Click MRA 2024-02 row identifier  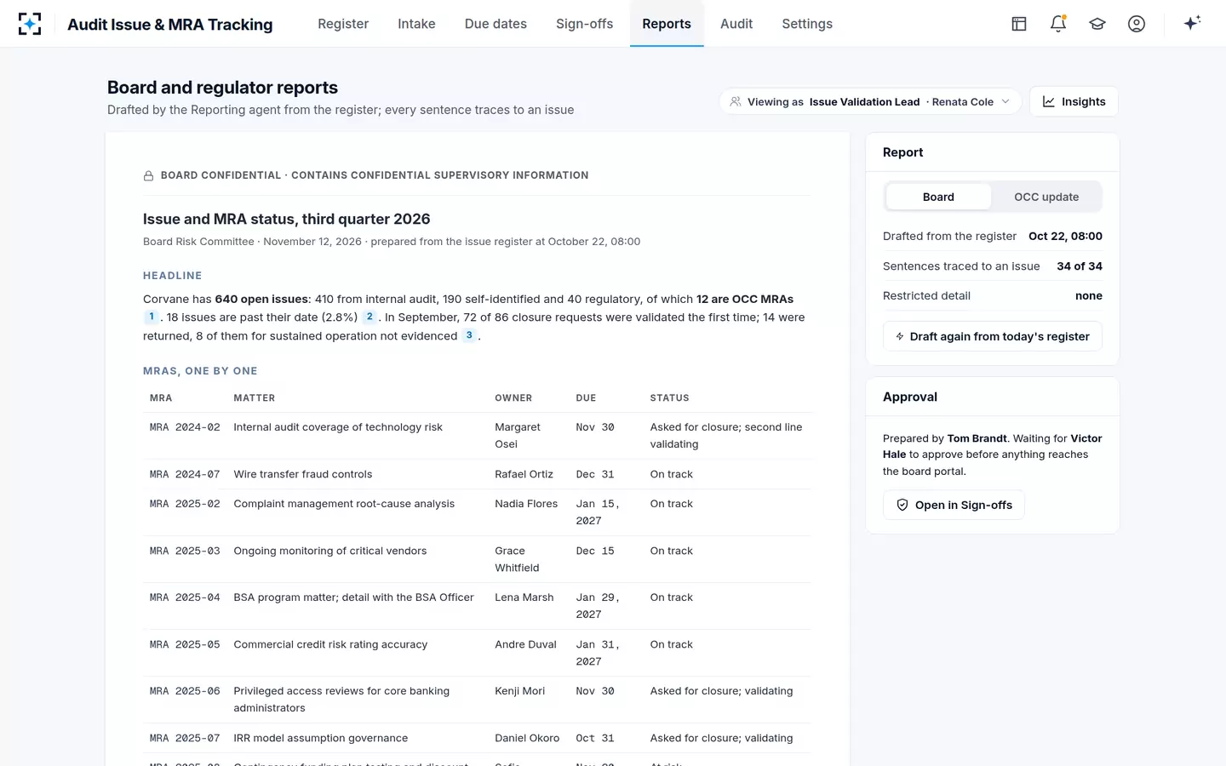(x=185, y=427)
